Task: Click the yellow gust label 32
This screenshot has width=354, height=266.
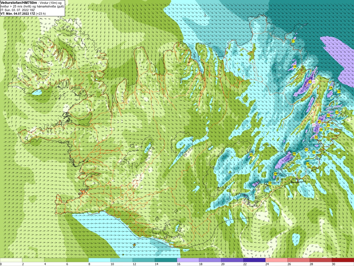Action: coord(328,115)
